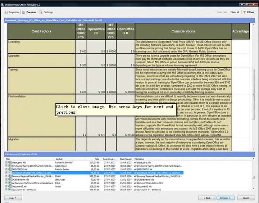
Task: Click the Cancel button
Action: pos(246,198)
